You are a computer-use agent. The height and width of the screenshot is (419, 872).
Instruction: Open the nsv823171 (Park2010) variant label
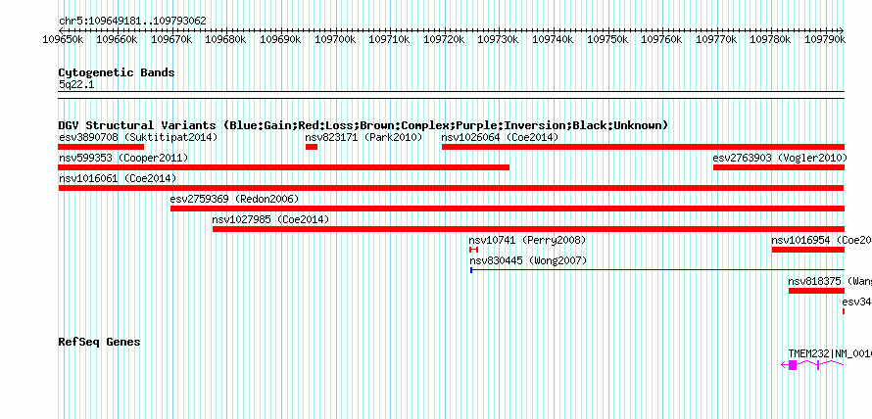(363, 137)
